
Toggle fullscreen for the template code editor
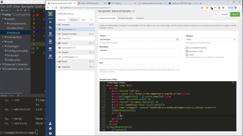click(x=233, y=83)
